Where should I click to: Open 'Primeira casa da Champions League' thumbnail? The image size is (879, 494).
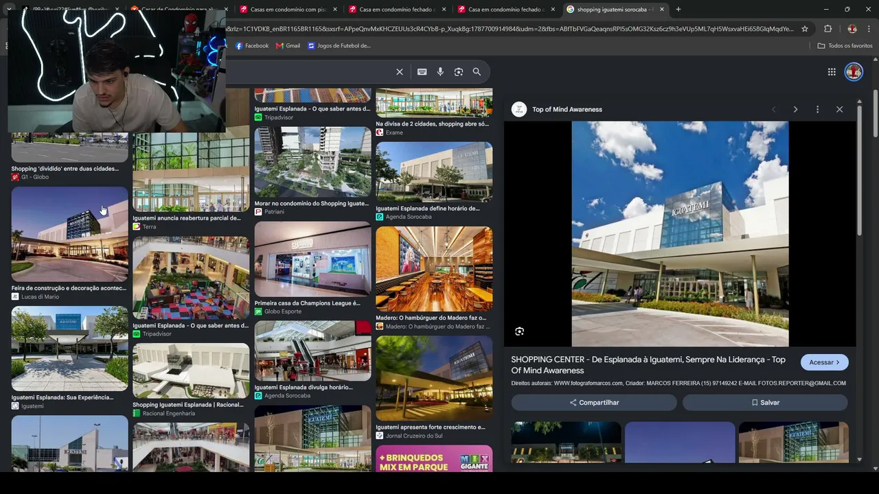coord(312,259)
